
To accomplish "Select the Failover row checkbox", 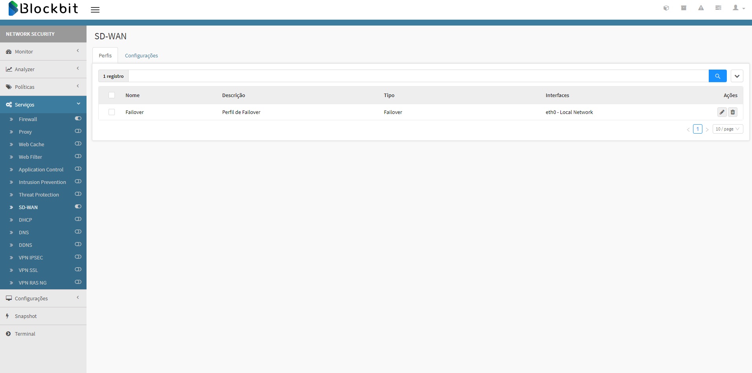I will point(112,112).
